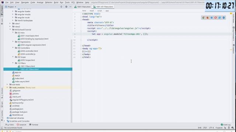Select the 1001-r01 Filters.html editor tab
This screenshot has width=236, height=132.
[103, 7]
